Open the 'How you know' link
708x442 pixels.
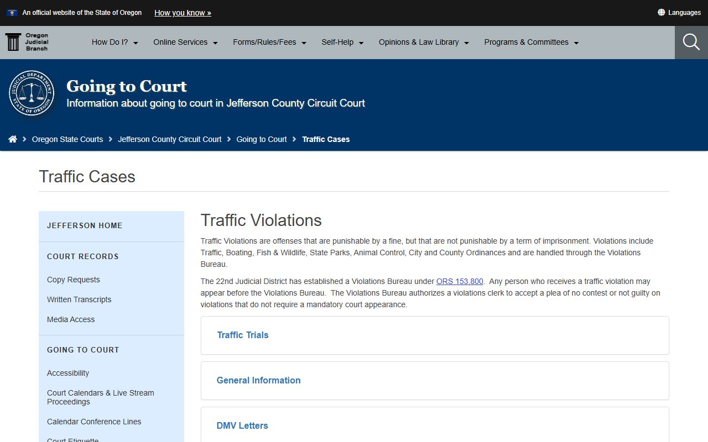coord(183,13)
